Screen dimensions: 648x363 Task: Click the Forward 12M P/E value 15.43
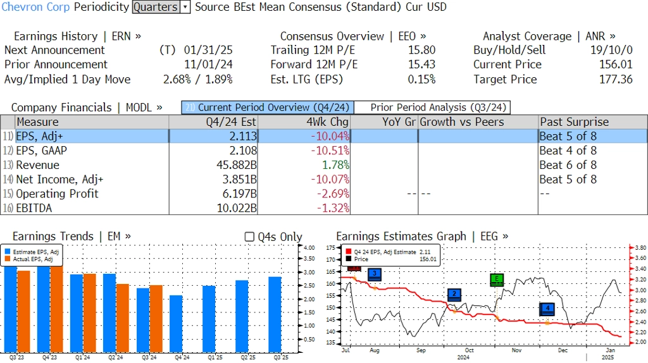pyautogui.click(x=421, y=65)
